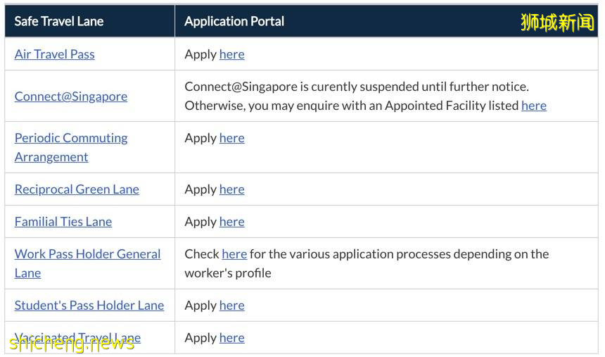605x357 pixels.
Task: Click 'here' to apply for Air Travel Pass
Action: click(231, 54)
